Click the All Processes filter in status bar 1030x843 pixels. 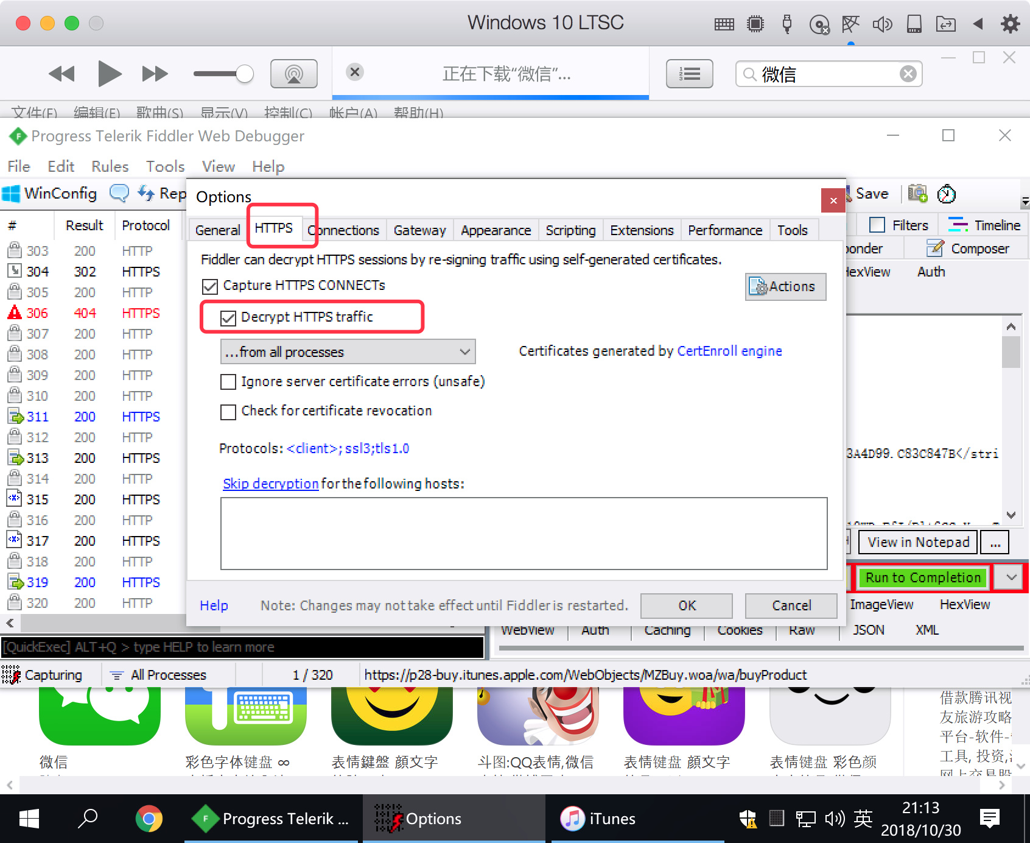[x=158, y=675]
